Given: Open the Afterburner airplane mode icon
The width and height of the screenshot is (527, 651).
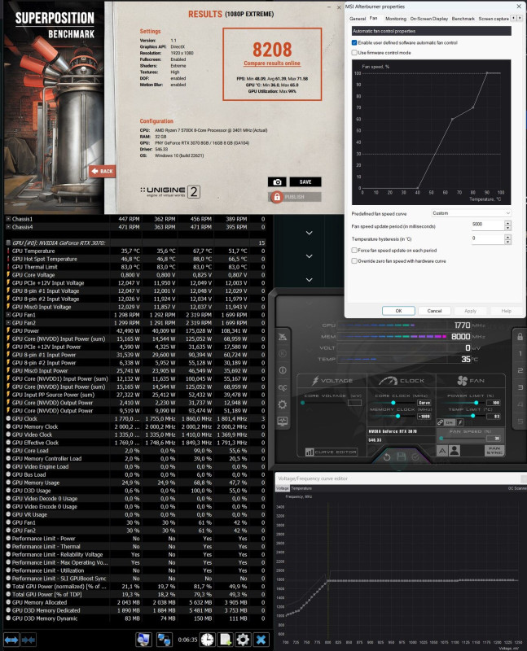Looking at the screenshot, I should [283, 336].
